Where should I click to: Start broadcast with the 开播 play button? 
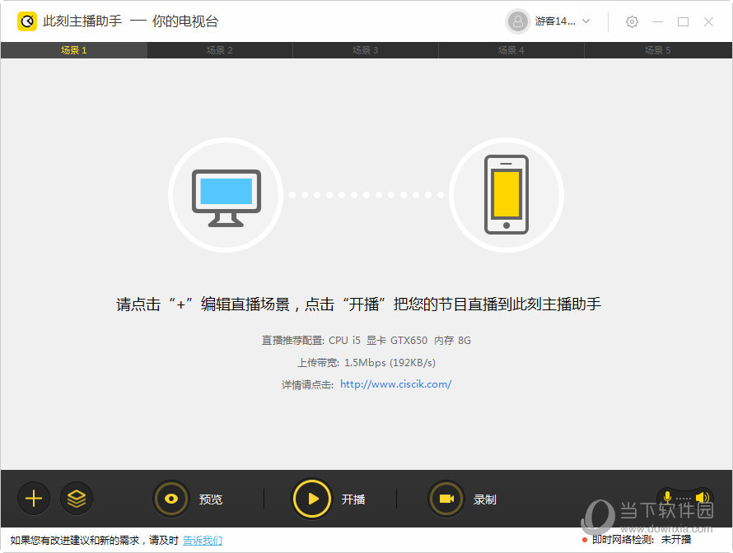(x=312, y=499)
